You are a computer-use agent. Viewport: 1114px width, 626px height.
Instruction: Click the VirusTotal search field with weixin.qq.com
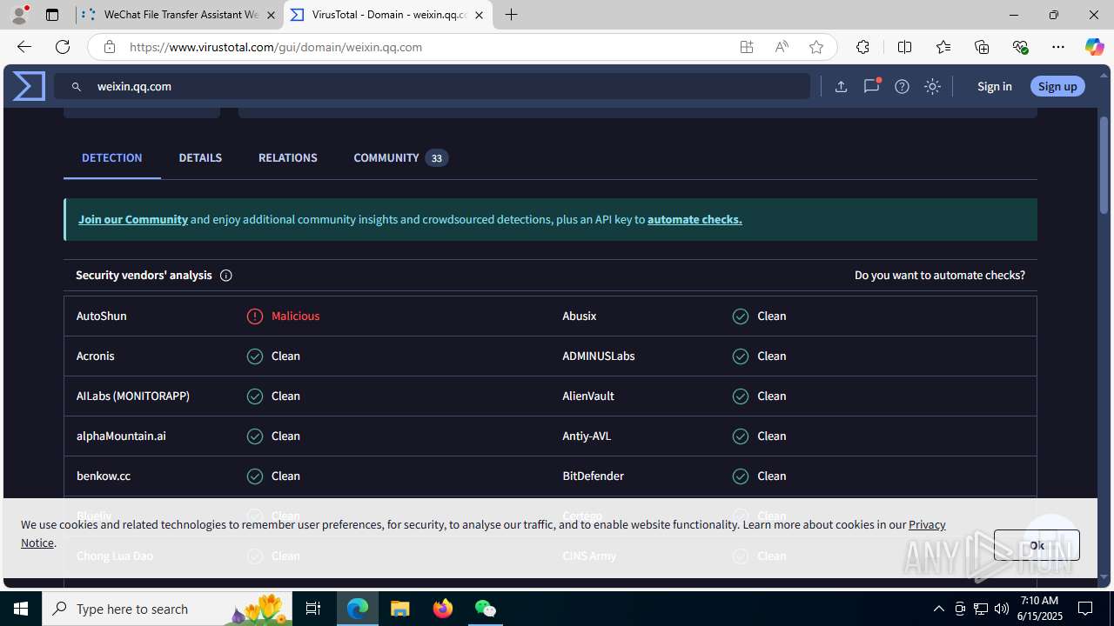tap(432, 86)
